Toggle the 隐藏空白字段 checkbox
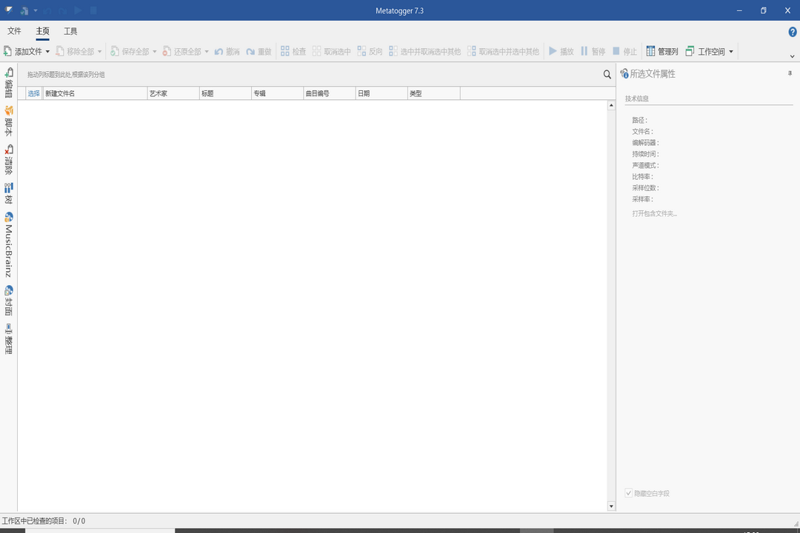The height and width of the screenshot is (533, 800). pyautogui.click(x=629, y=493)
